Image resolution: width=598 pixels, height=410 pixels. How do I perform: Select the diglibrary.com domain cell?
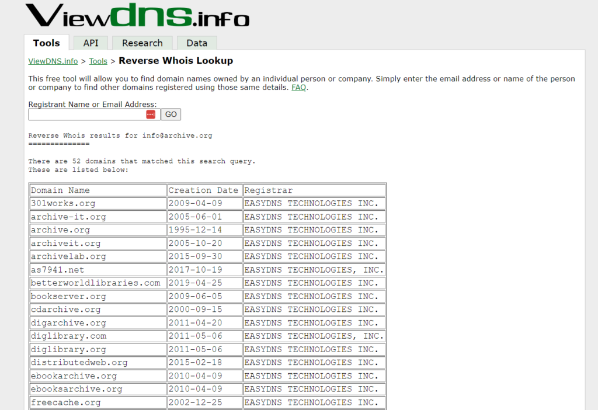[98, 336]
